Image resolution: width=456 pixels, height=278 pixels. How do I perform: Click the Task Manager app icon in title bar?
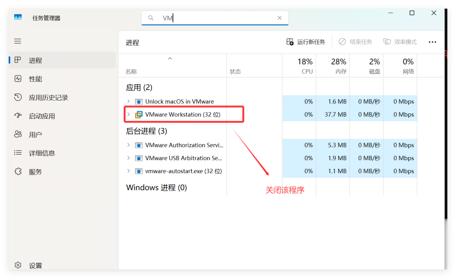[x=18, y=17]
